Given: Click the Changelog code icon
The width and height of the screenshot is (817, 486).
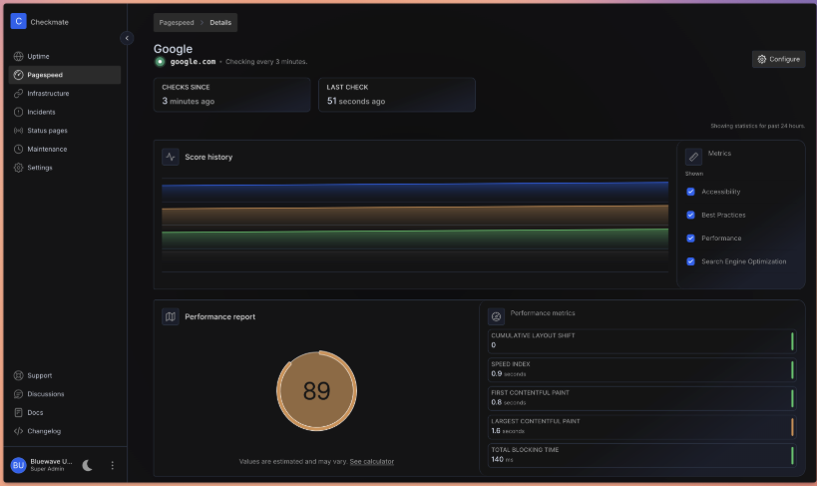Looking at the screenshot, I should [18, 431].
